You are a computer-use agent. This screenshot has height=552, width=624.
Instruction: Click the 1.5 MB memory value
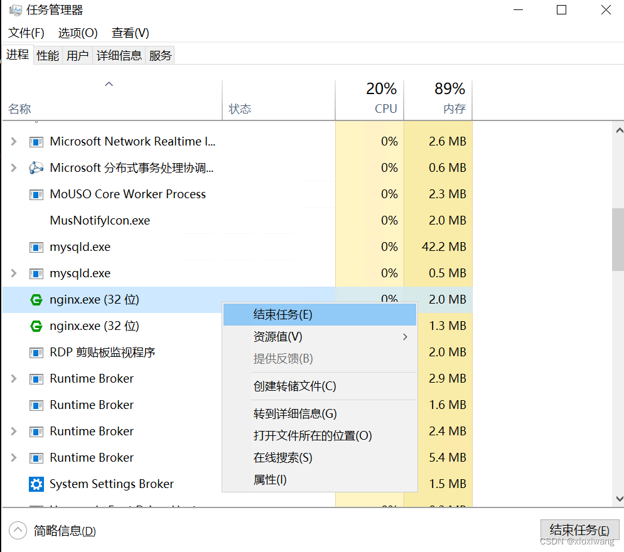point(448,484)
